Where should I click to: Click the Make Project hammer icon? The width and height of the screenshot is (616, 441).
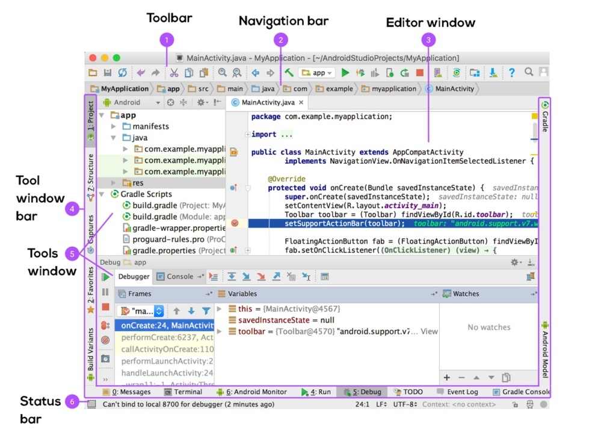289,73
